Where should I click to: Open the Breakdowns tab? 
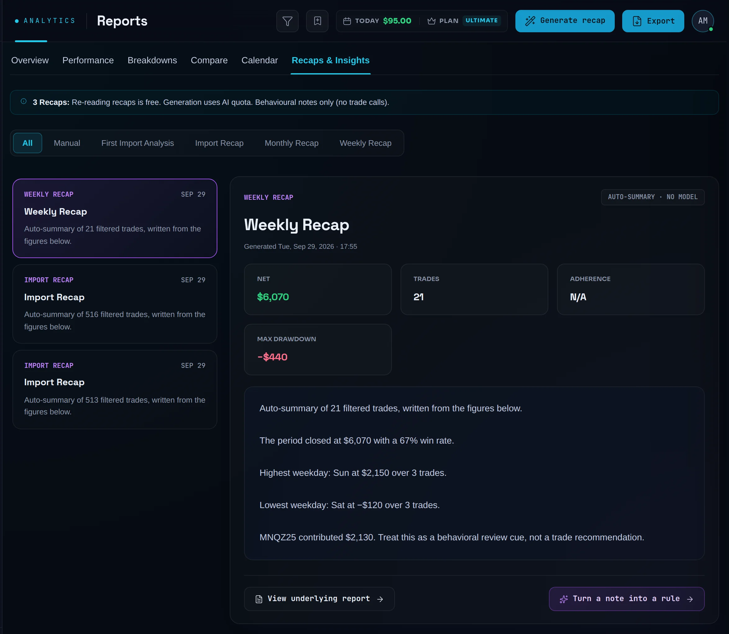click(x=152, y=60)
